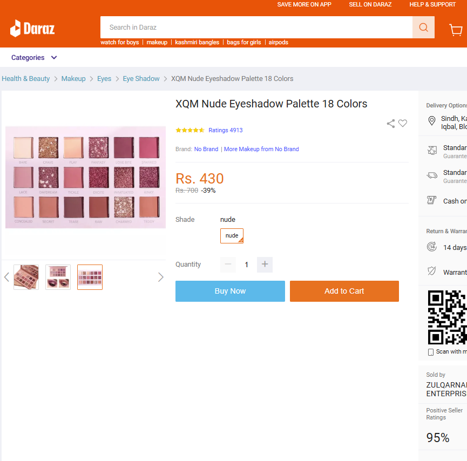Viewport: 467px width, 461px height.
Task: Click the Search in Daraz field
Action: 256,28
